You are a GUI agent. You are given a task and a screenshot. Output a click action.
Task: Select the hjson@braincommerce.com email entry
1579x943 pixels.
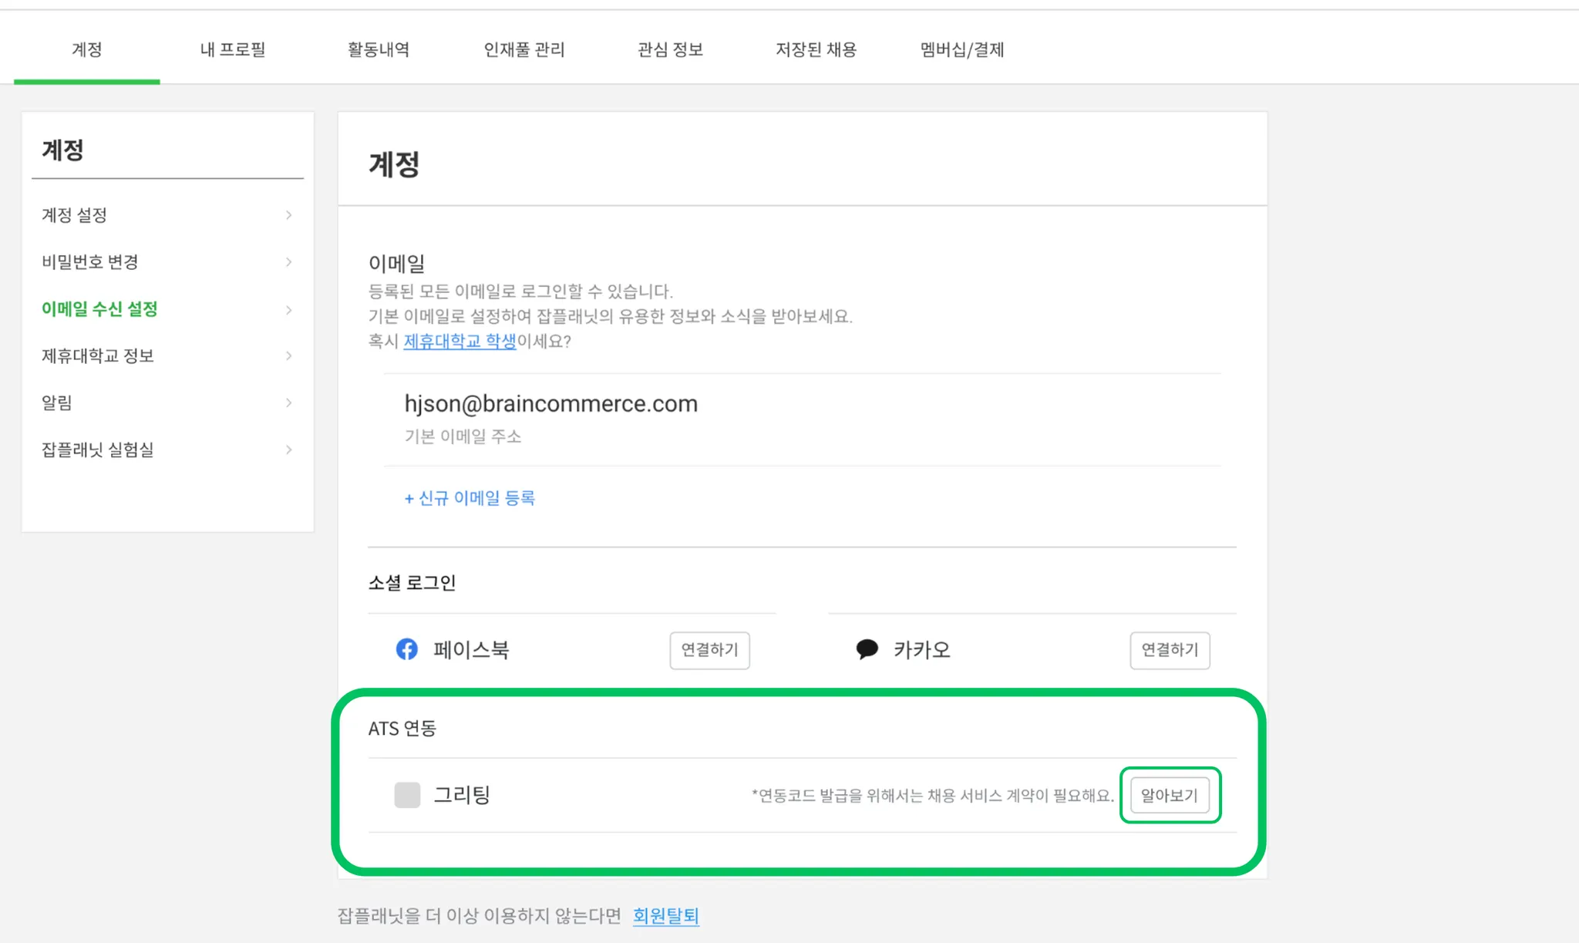click(x=550, y=404)
